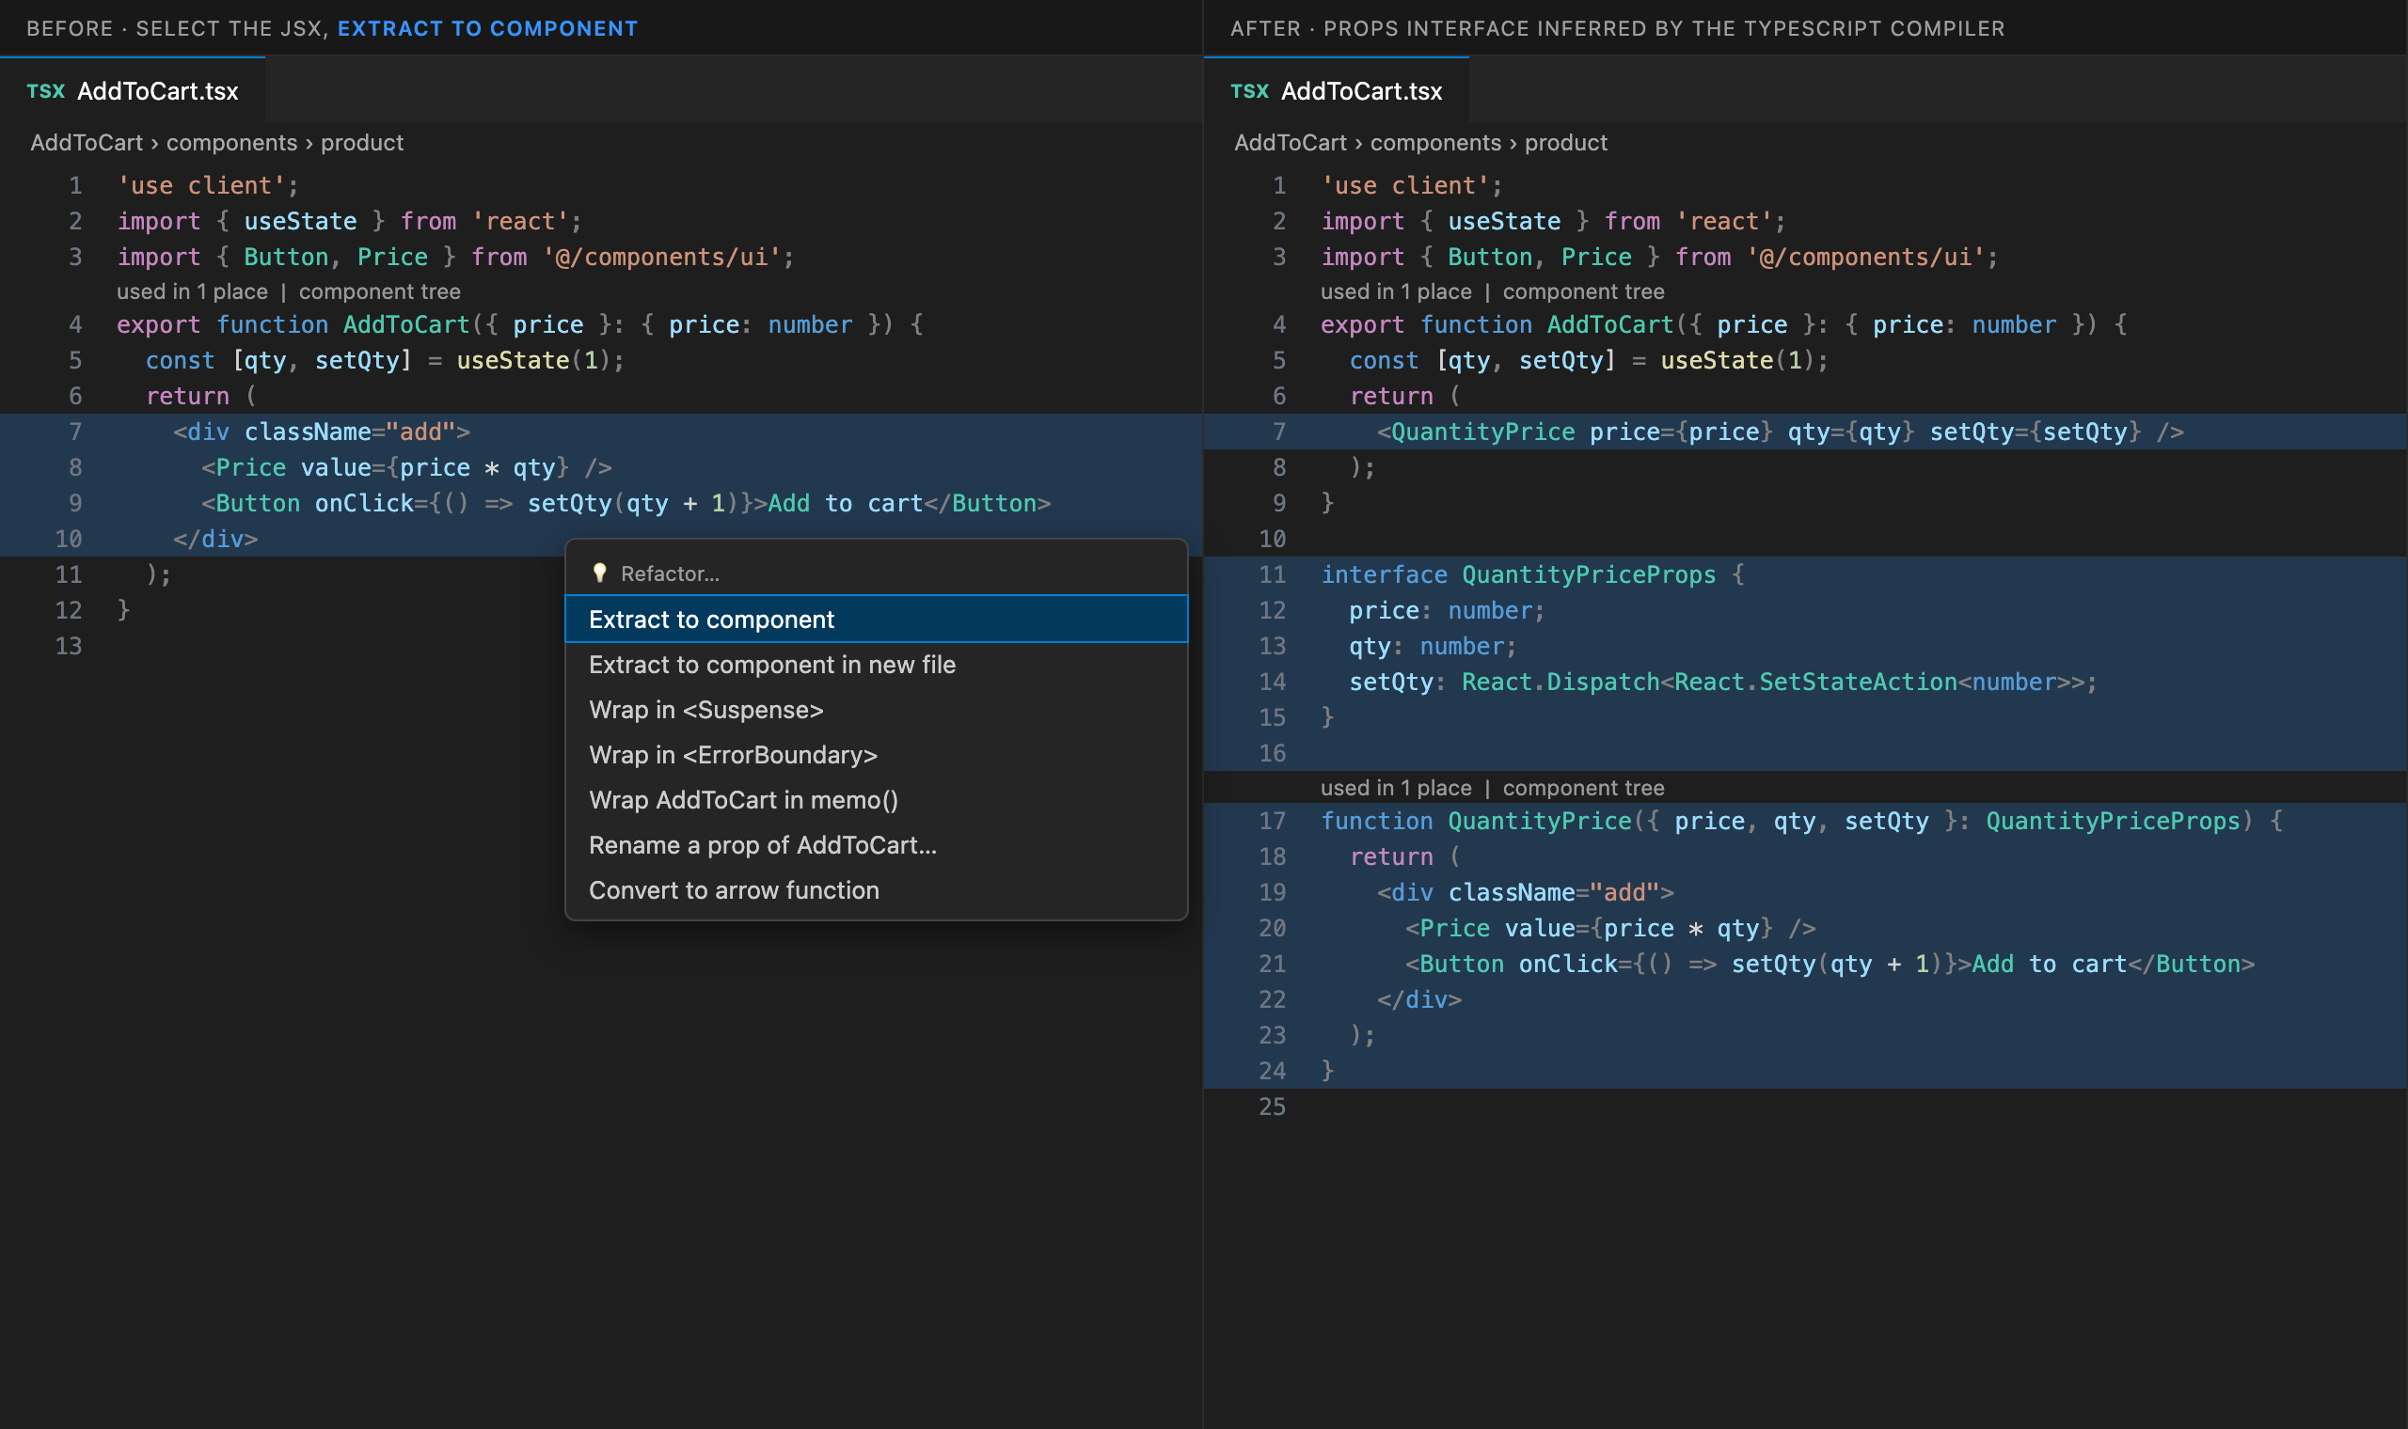Click 'components' breadcrumb in the left pane

pos(232,143)
